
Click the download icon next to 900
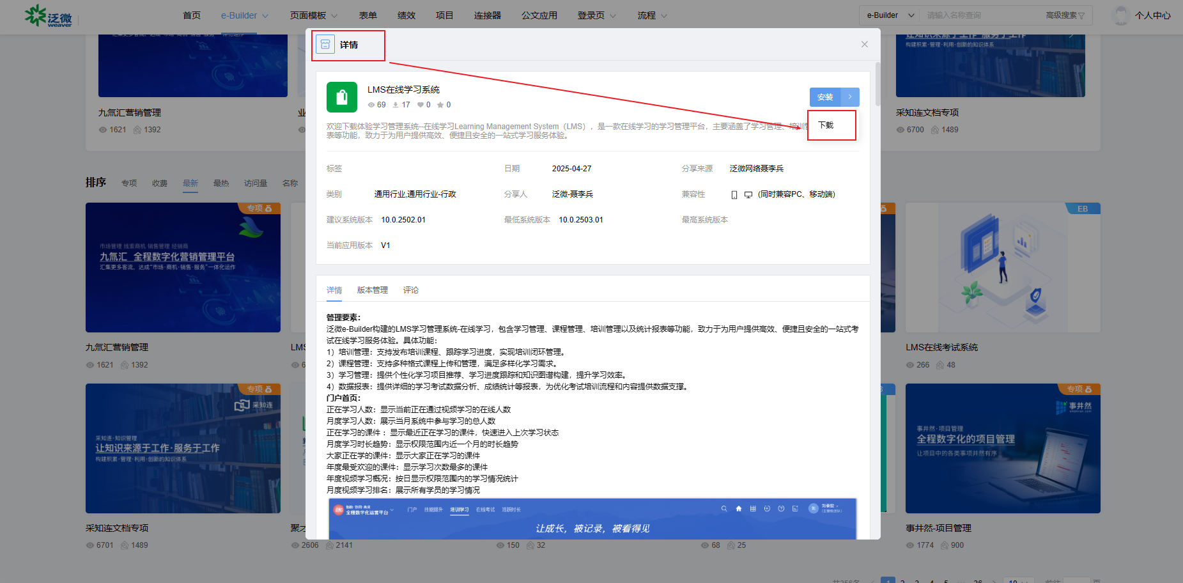(x=945, y=545)
